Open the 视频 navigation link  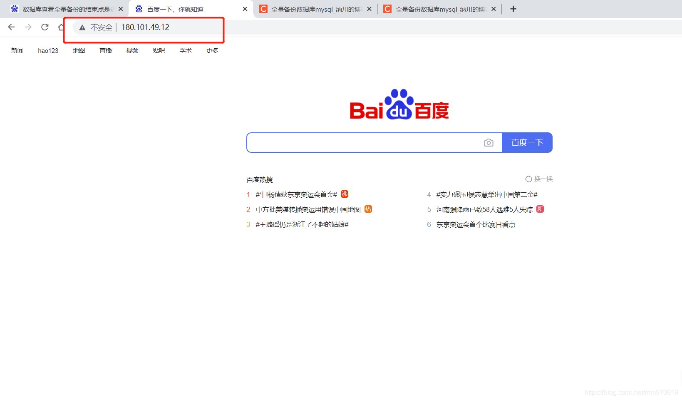[x=132, y=50]
